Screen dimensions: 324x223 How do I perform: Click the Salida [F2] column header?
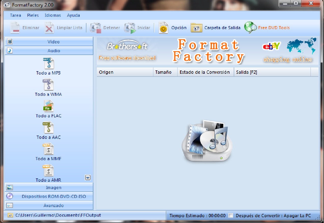pyautogui.click(x=272, y=72)
